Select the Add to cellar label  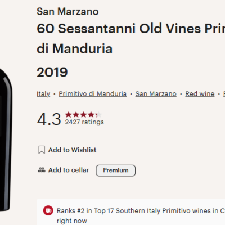pos(69,170)
